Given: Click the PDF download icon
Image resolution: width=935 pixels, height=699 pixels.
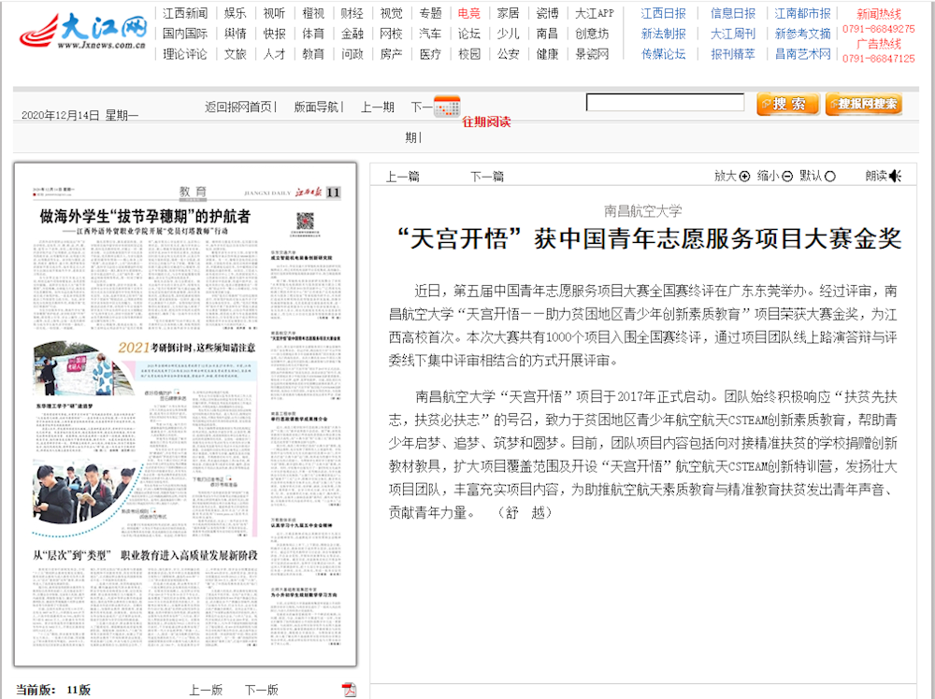Looking at the screenshot, I should [x=349, y=690].
